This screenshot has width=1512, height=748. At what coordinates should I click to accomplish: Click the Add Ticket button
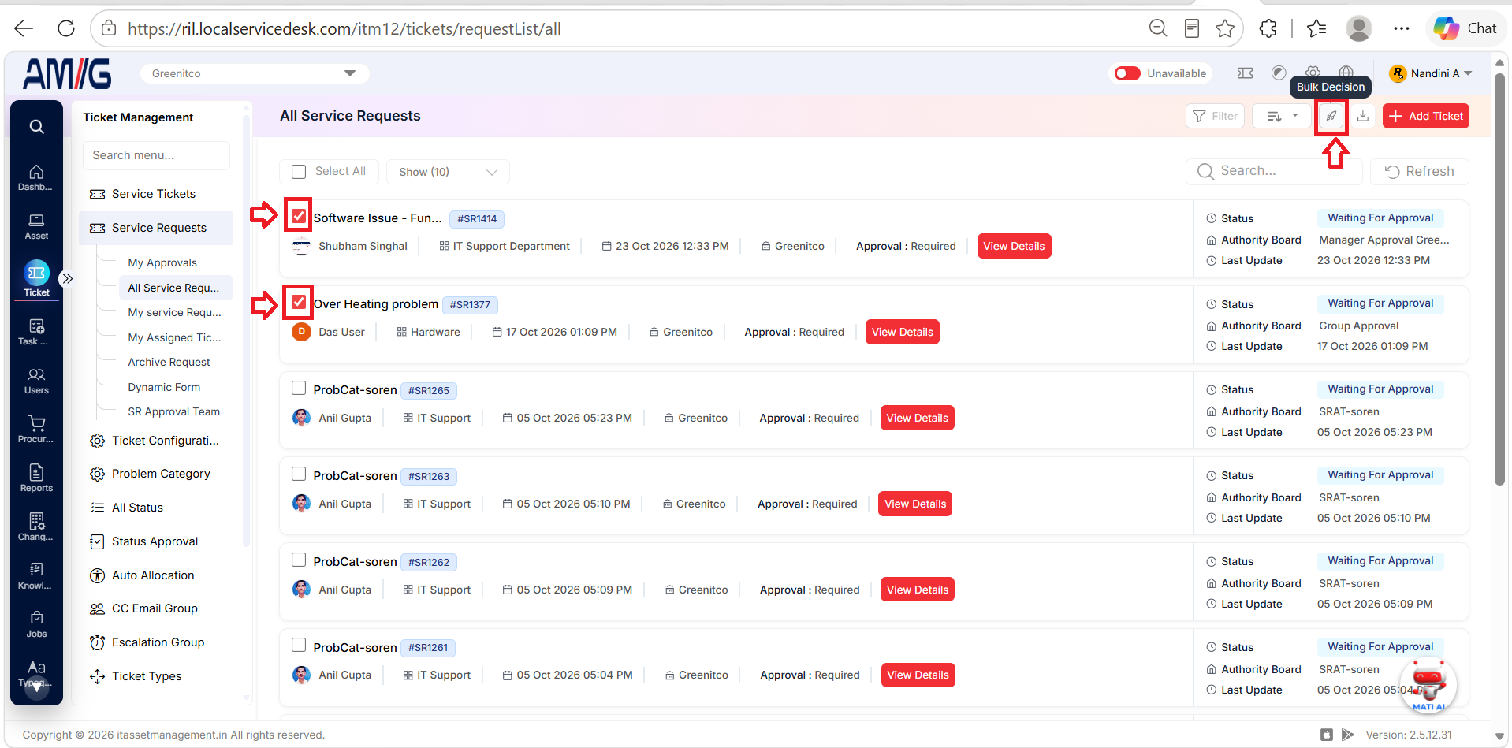[1426, 116]
